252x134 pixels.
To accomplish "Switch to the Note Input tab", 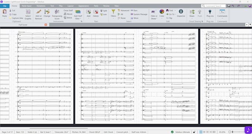I will [x=27, y=6].
